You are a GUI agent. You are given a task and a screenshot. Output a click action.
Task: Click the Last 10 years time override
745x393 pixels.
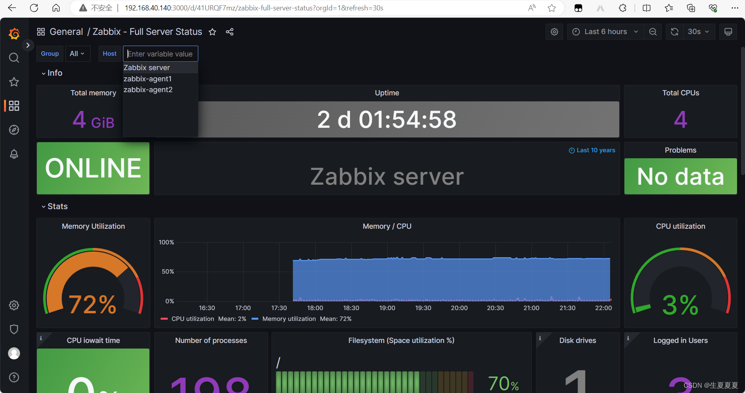tap(592, 150)
